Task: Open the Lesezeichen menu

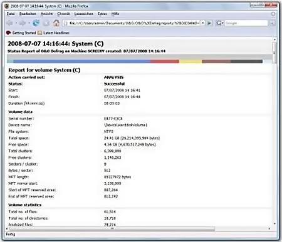Action: tap(84, 14)
